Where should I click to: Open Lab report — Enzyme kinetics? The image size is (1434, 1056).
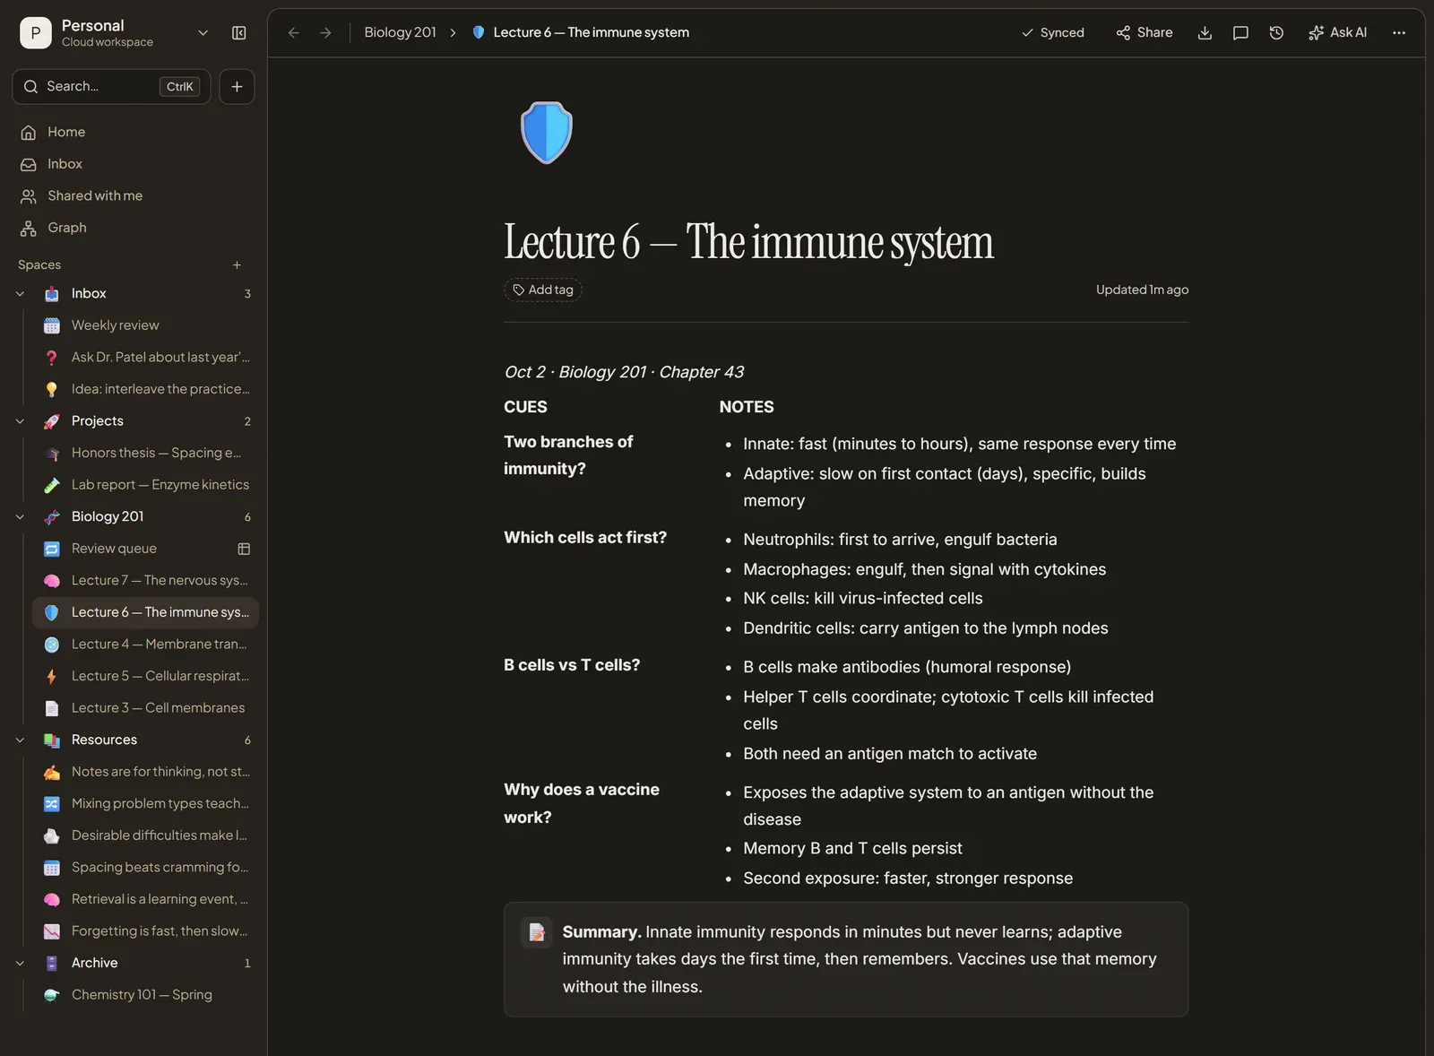(x=146, y=485)
